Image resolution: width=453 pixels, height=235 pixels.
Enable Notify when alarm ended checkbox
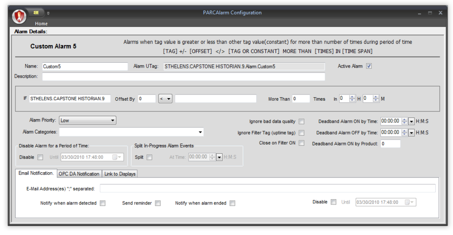[x=232, y=203]
